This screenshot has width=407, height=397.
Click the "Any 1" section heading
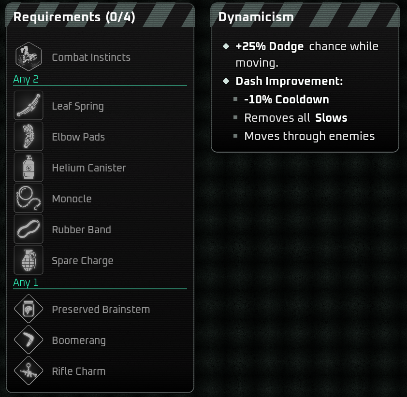pos(26,283)
